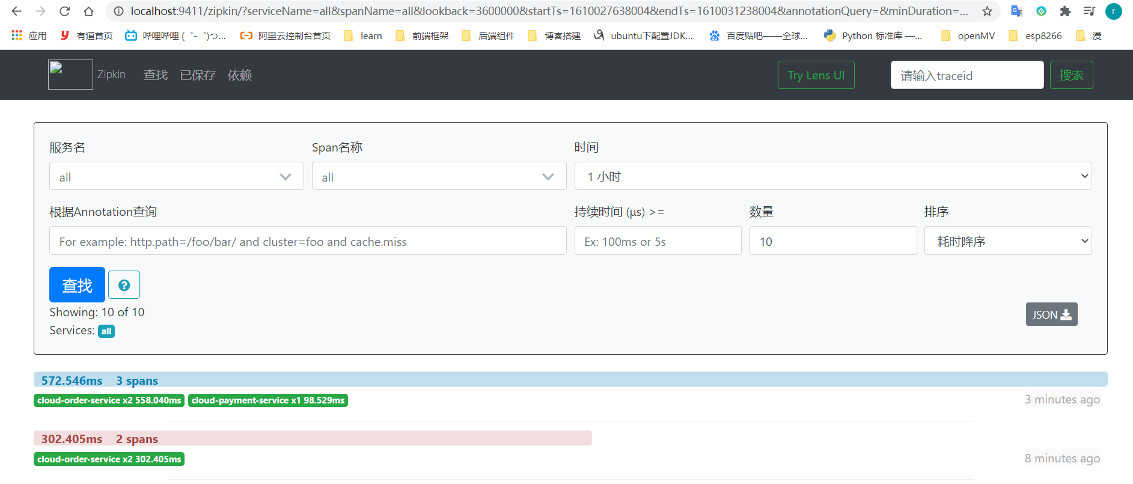The image size is (1133, 484).
Task: Open the 阿里云控制台首页 bookmark
Action: (285, 35)
